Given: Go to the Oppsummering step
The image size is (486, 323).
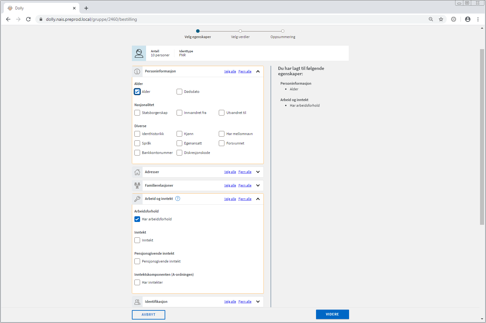Looking at the screenshot, I should pos(283,34).
